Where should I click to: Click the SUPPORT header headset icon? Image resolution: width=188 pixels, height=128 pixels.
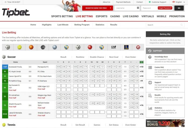click(x=150, y=51)
